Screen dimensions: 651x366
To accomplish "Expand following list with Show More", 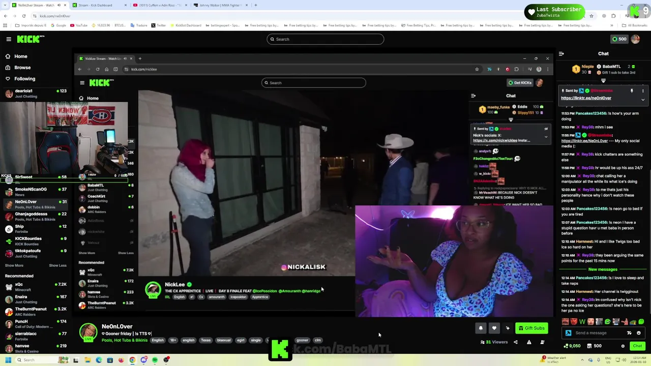I will pyautogui.click(x=14, y=265).
